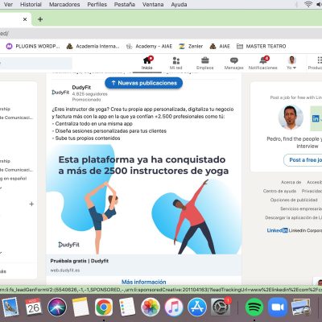The image size is (322, 322).
Task: Open a new tab with plus button
Action: coord(40,19)
